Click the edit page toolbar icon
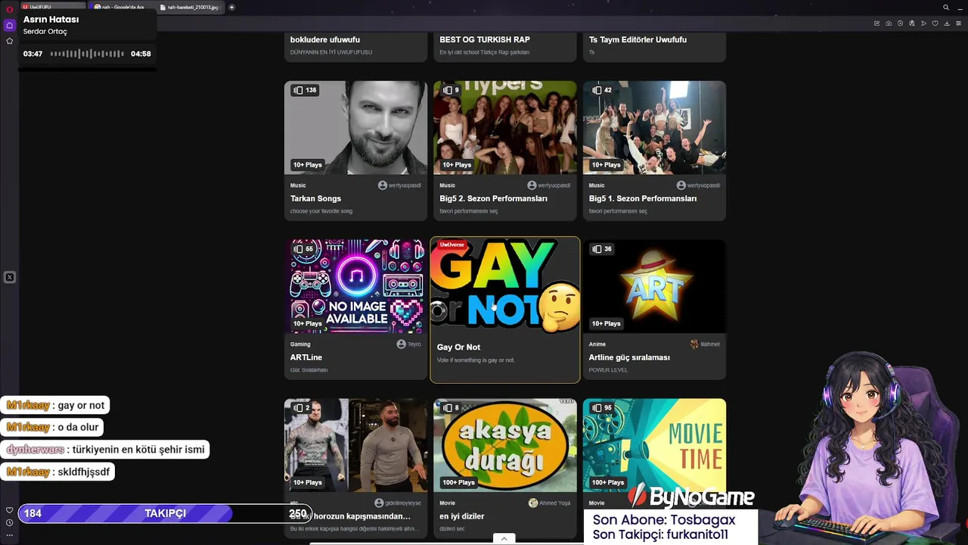Image resolution: width=968 pixels, height=545 pixels. point(876,23)
